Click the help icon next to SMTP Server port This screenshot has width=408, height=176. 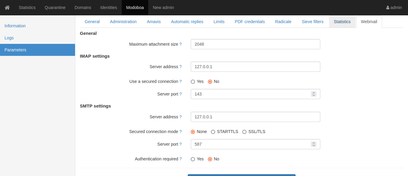pyautogui.click(x=180, y=144)
